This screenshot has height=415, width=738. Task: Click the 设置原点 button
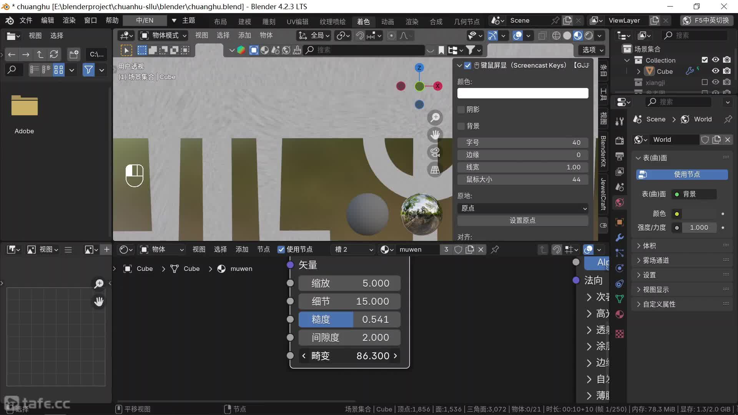click(x=522, y=221)
